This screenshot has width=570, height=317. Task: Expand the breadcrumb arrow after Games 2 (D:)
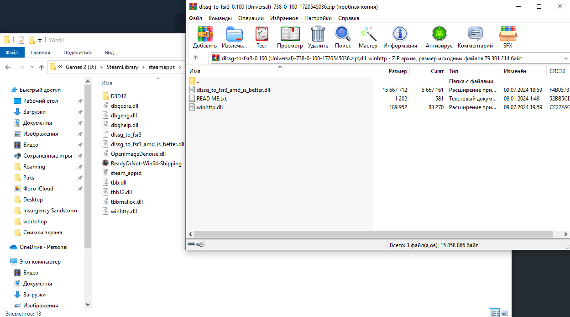tap(102, 67)
